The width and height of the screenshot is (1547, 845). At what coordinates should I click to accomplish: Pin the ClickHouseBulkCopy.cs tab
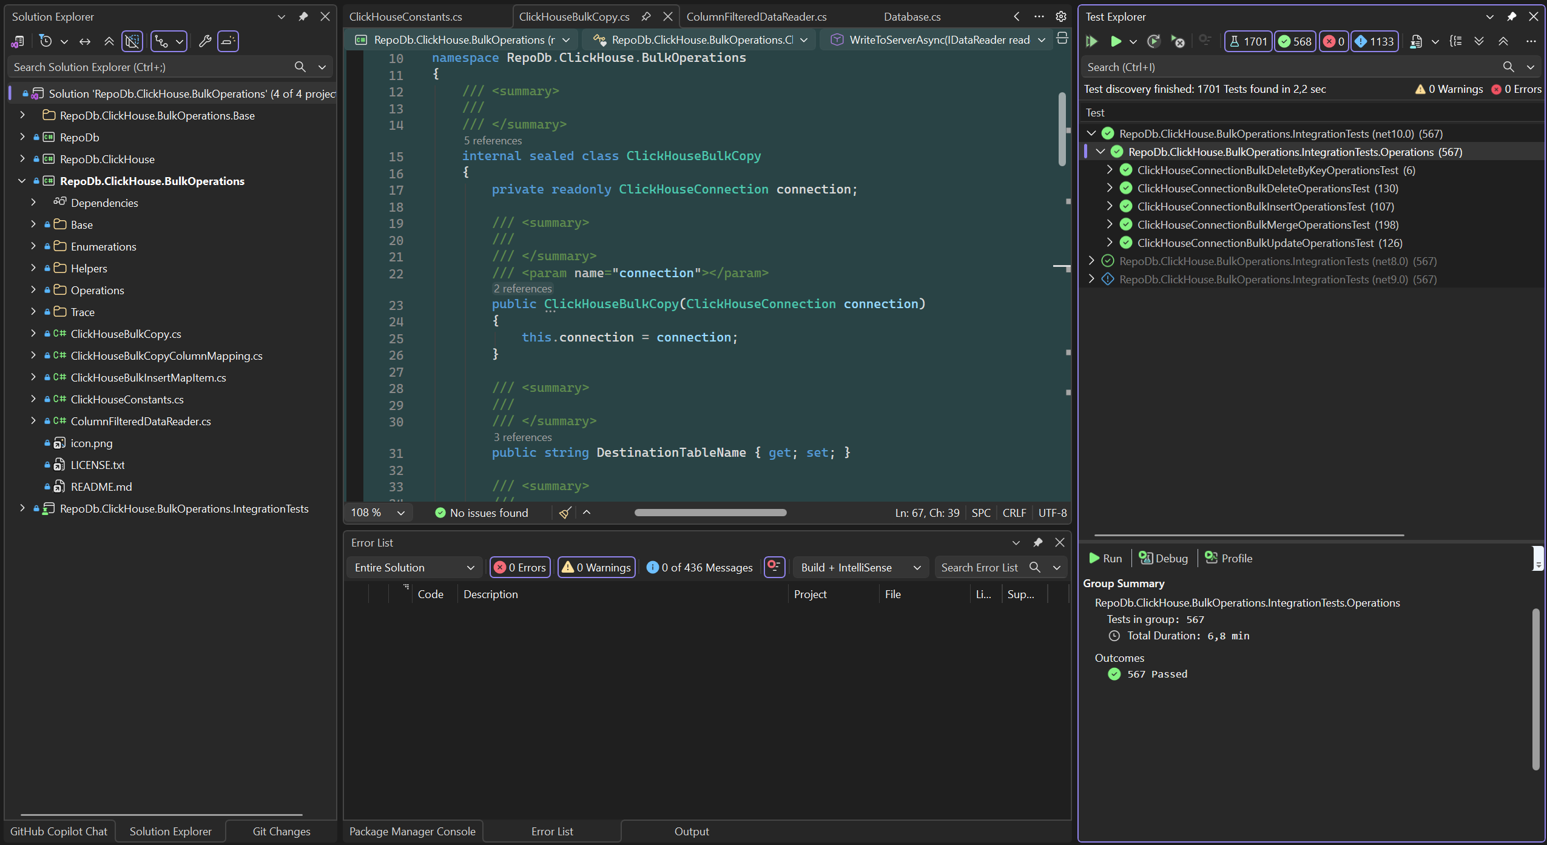tap(646, 16)
